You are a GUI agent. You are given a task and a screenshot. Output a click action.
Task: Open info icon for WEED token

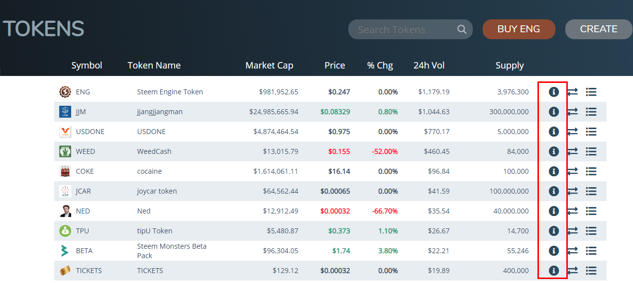pyautogui.click(x=553, y=151)
